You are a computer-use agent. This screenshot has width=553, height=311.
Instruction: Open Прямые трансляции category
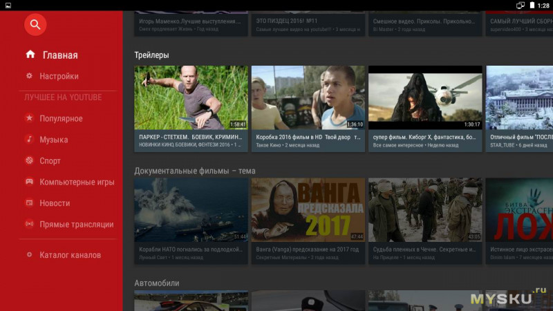pyautogui.click(x=77, y=224)
